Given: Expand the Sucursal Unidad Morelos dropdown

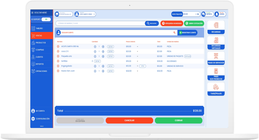Looking at the screenshot, I should (x=71, y=14).
